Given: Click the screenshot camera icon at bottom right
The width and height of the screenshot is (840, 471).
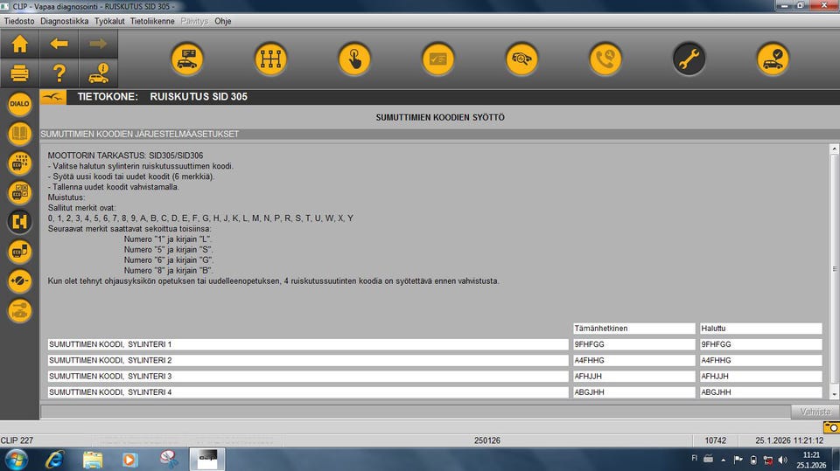Looking at the screenshot, I should tap(831, 427).
